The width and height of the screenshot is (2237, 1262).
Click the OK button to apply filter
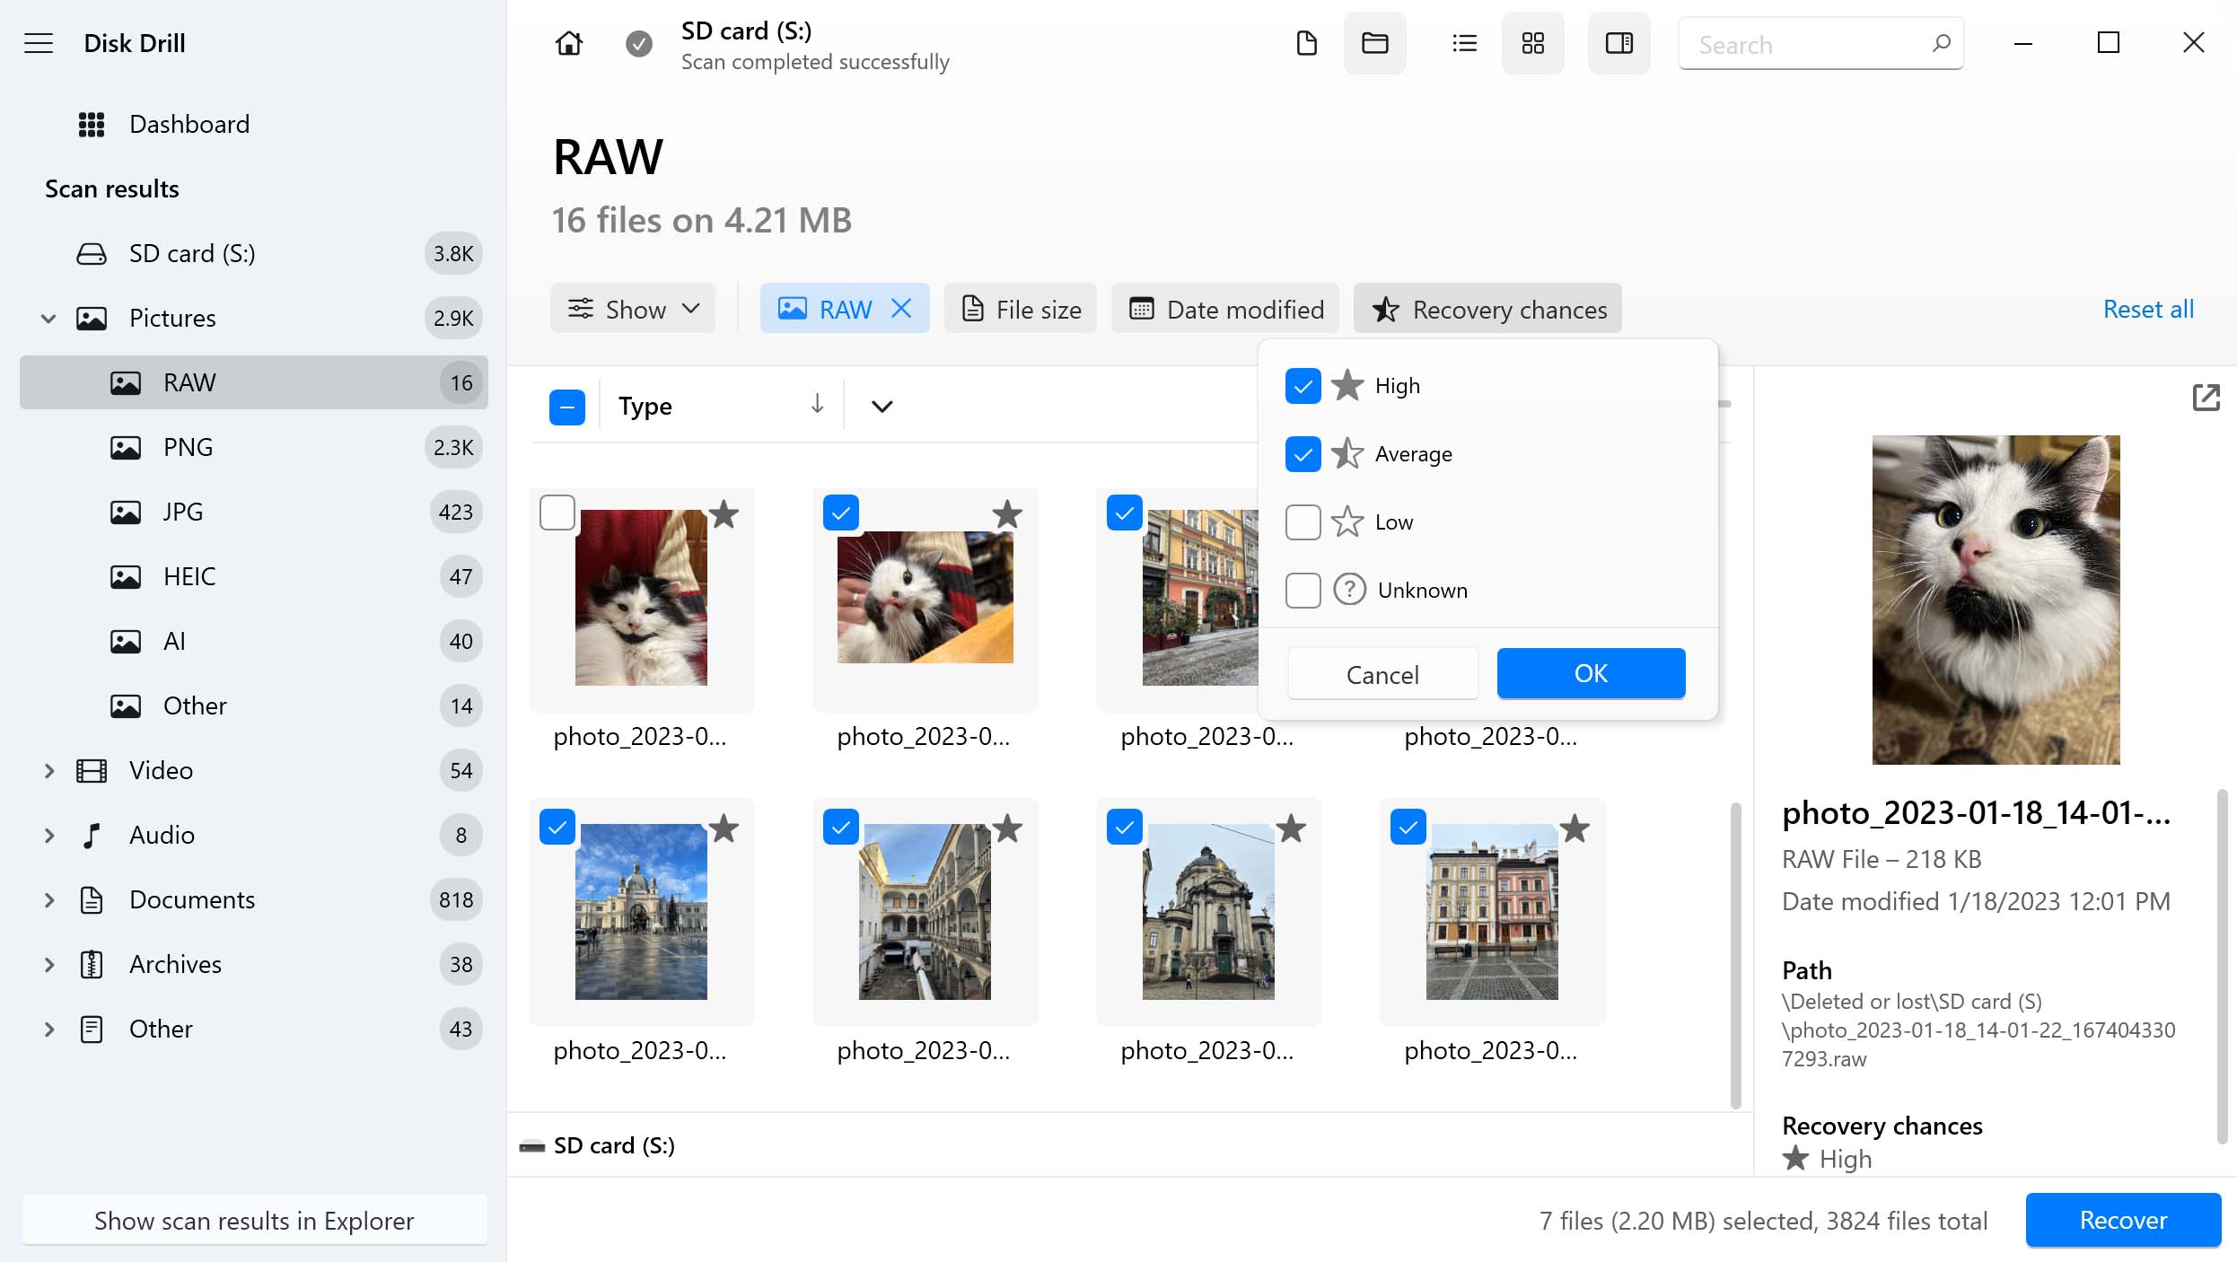click(x=1590, y=673)
